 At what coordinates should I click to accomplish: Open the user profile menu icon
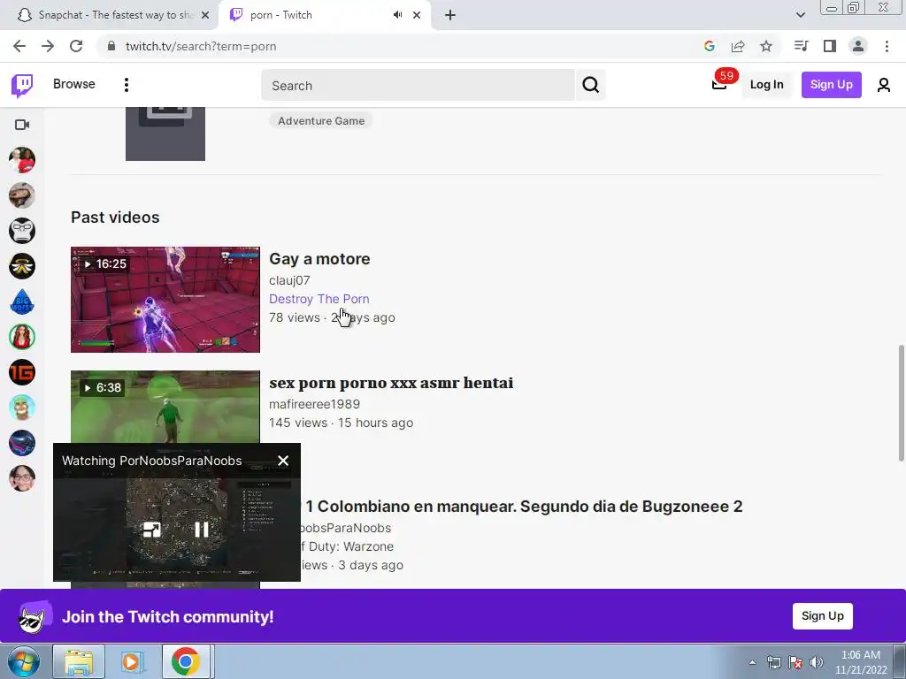click(884, 86)
